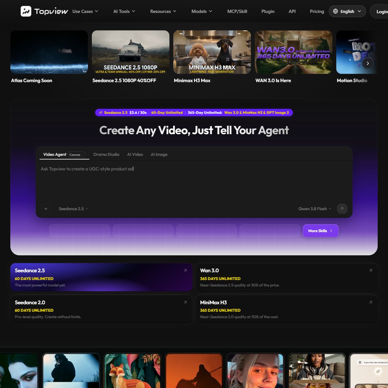
Task: Open the Seedance 2.5 model card
Action: click(x=101, y=277)
